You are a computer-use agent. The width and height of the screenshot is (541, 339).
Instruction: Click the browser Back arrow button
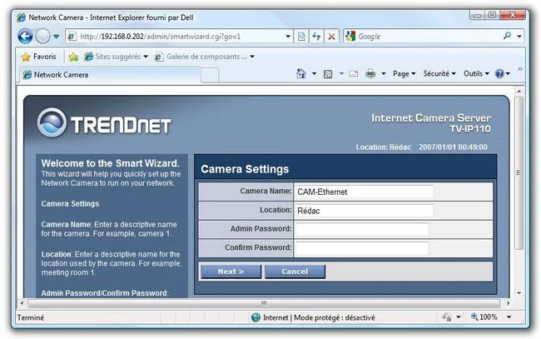pyautogui.click(x=25, y=37)
